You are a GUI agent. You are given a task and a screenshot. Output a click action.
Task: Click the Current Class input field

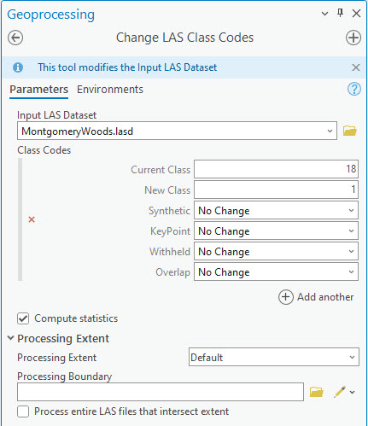276,169
